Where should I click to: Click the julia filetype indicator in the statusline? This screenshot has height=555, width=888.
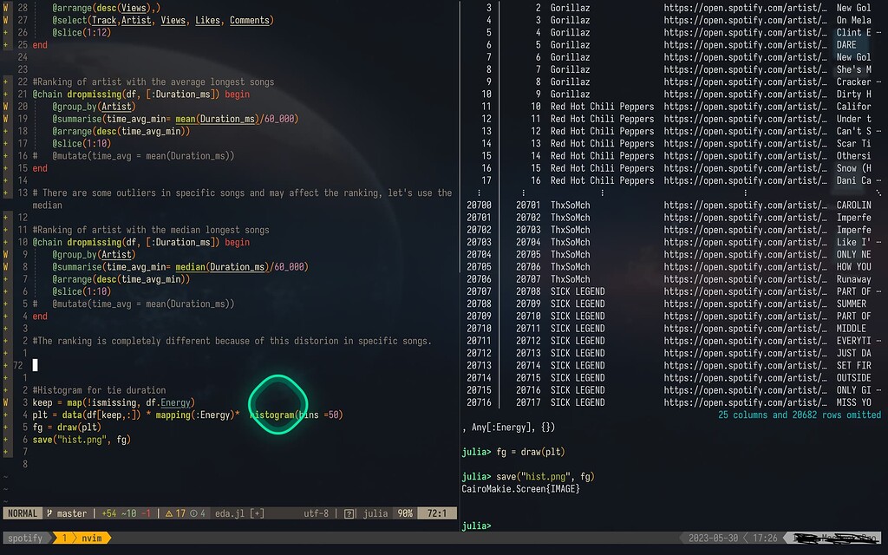[x=375, y=513]
